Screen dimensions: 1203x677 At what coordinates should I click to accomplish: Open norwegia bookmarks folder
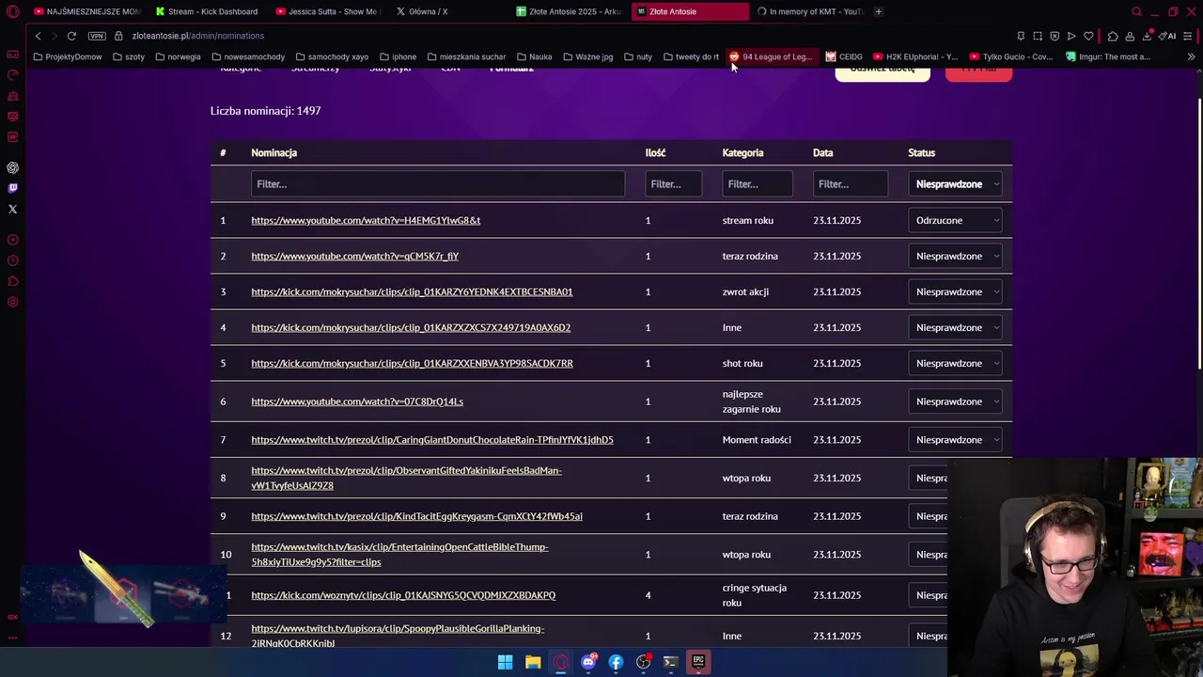click(178, 56)
